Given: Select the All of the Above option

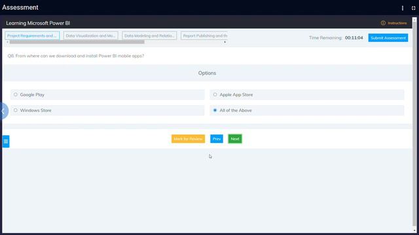Looking at the screenshot, I should (x=307, y=110).
